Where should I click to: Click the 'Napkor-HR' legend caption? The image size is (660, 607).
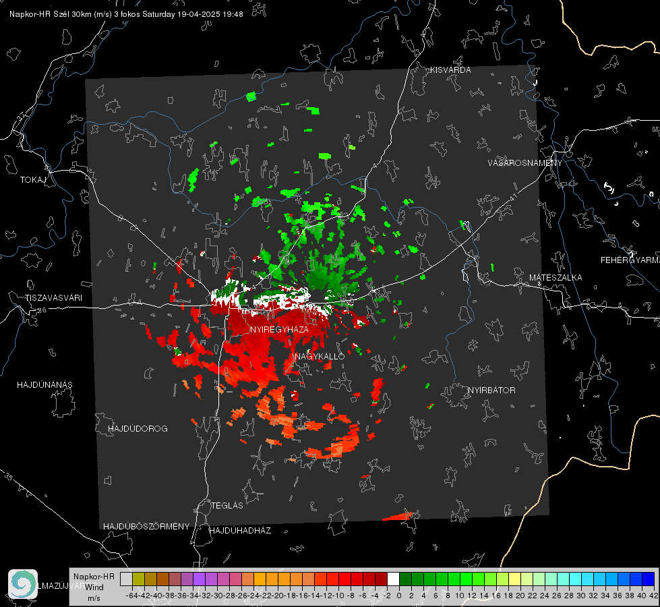pyautogui.click(x=94, y=577)
